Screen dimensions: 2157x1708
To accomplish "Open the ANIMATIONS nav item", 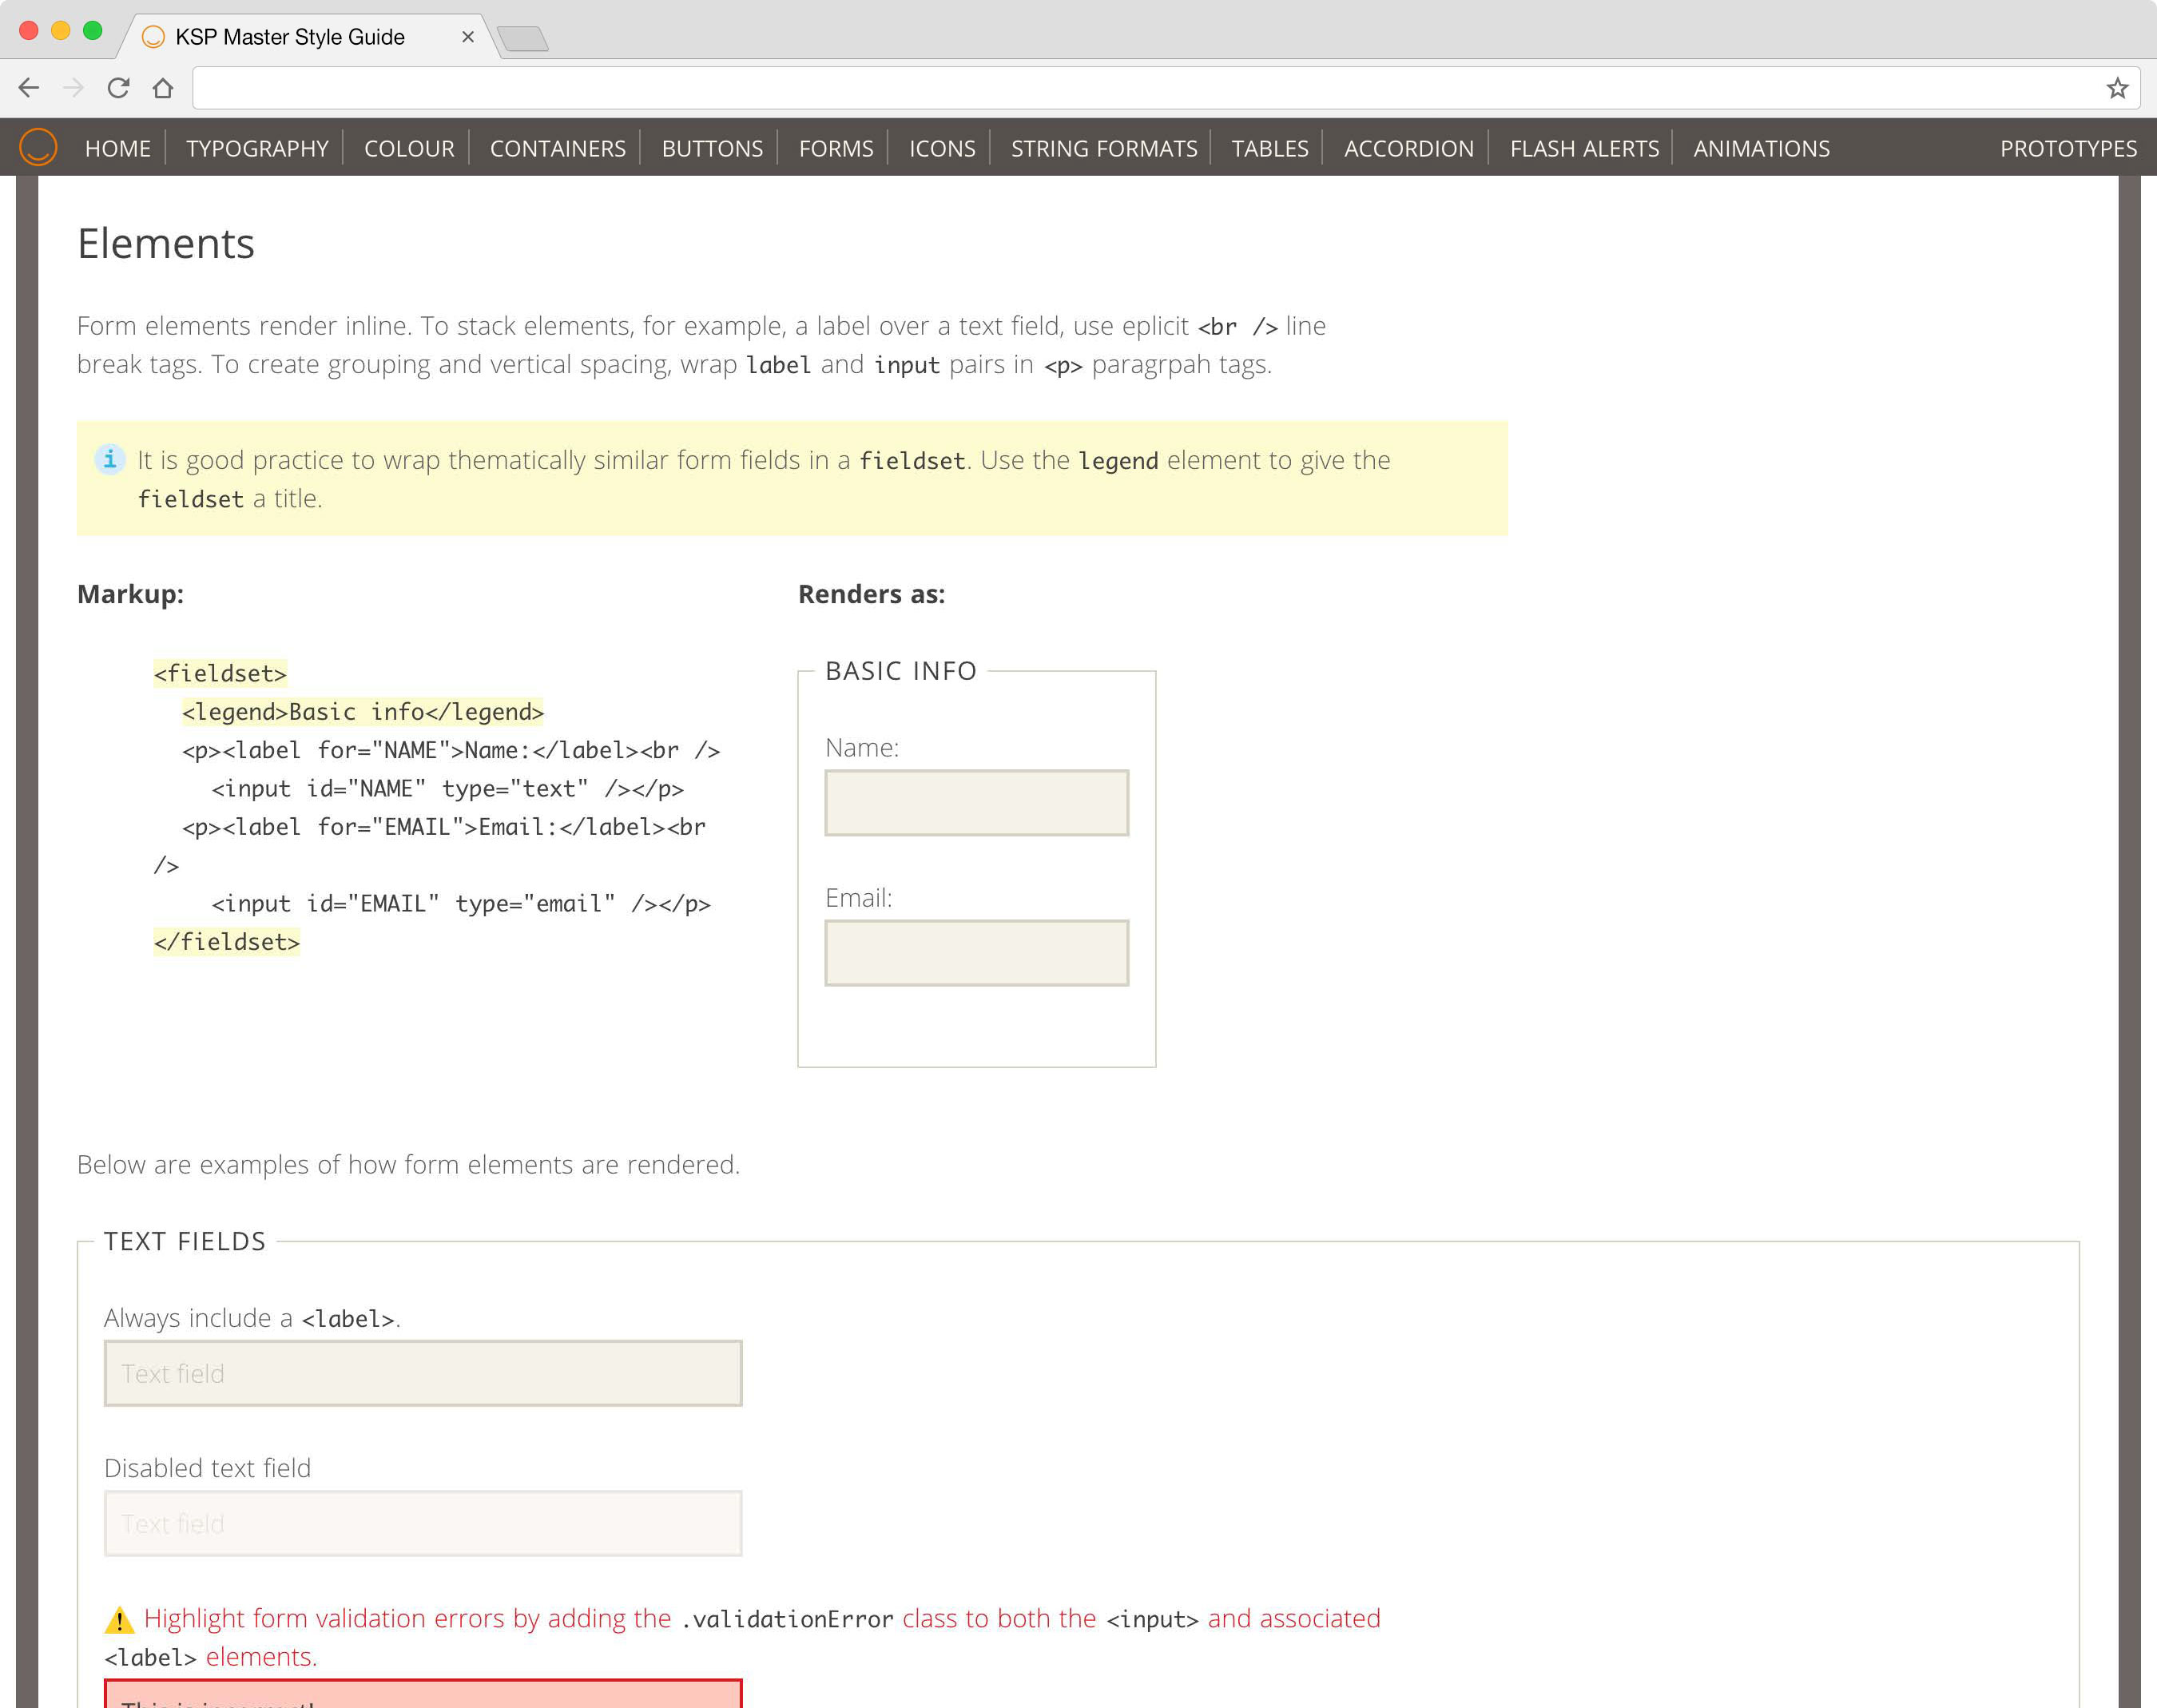I will pyautogui.click(x=1761, y=148).
